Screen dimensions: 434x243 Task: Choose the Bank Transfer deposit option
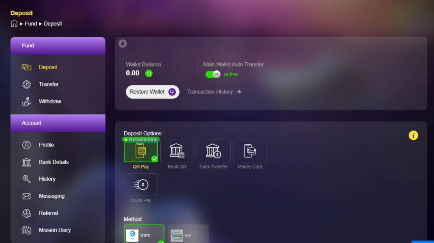point(214,151)
